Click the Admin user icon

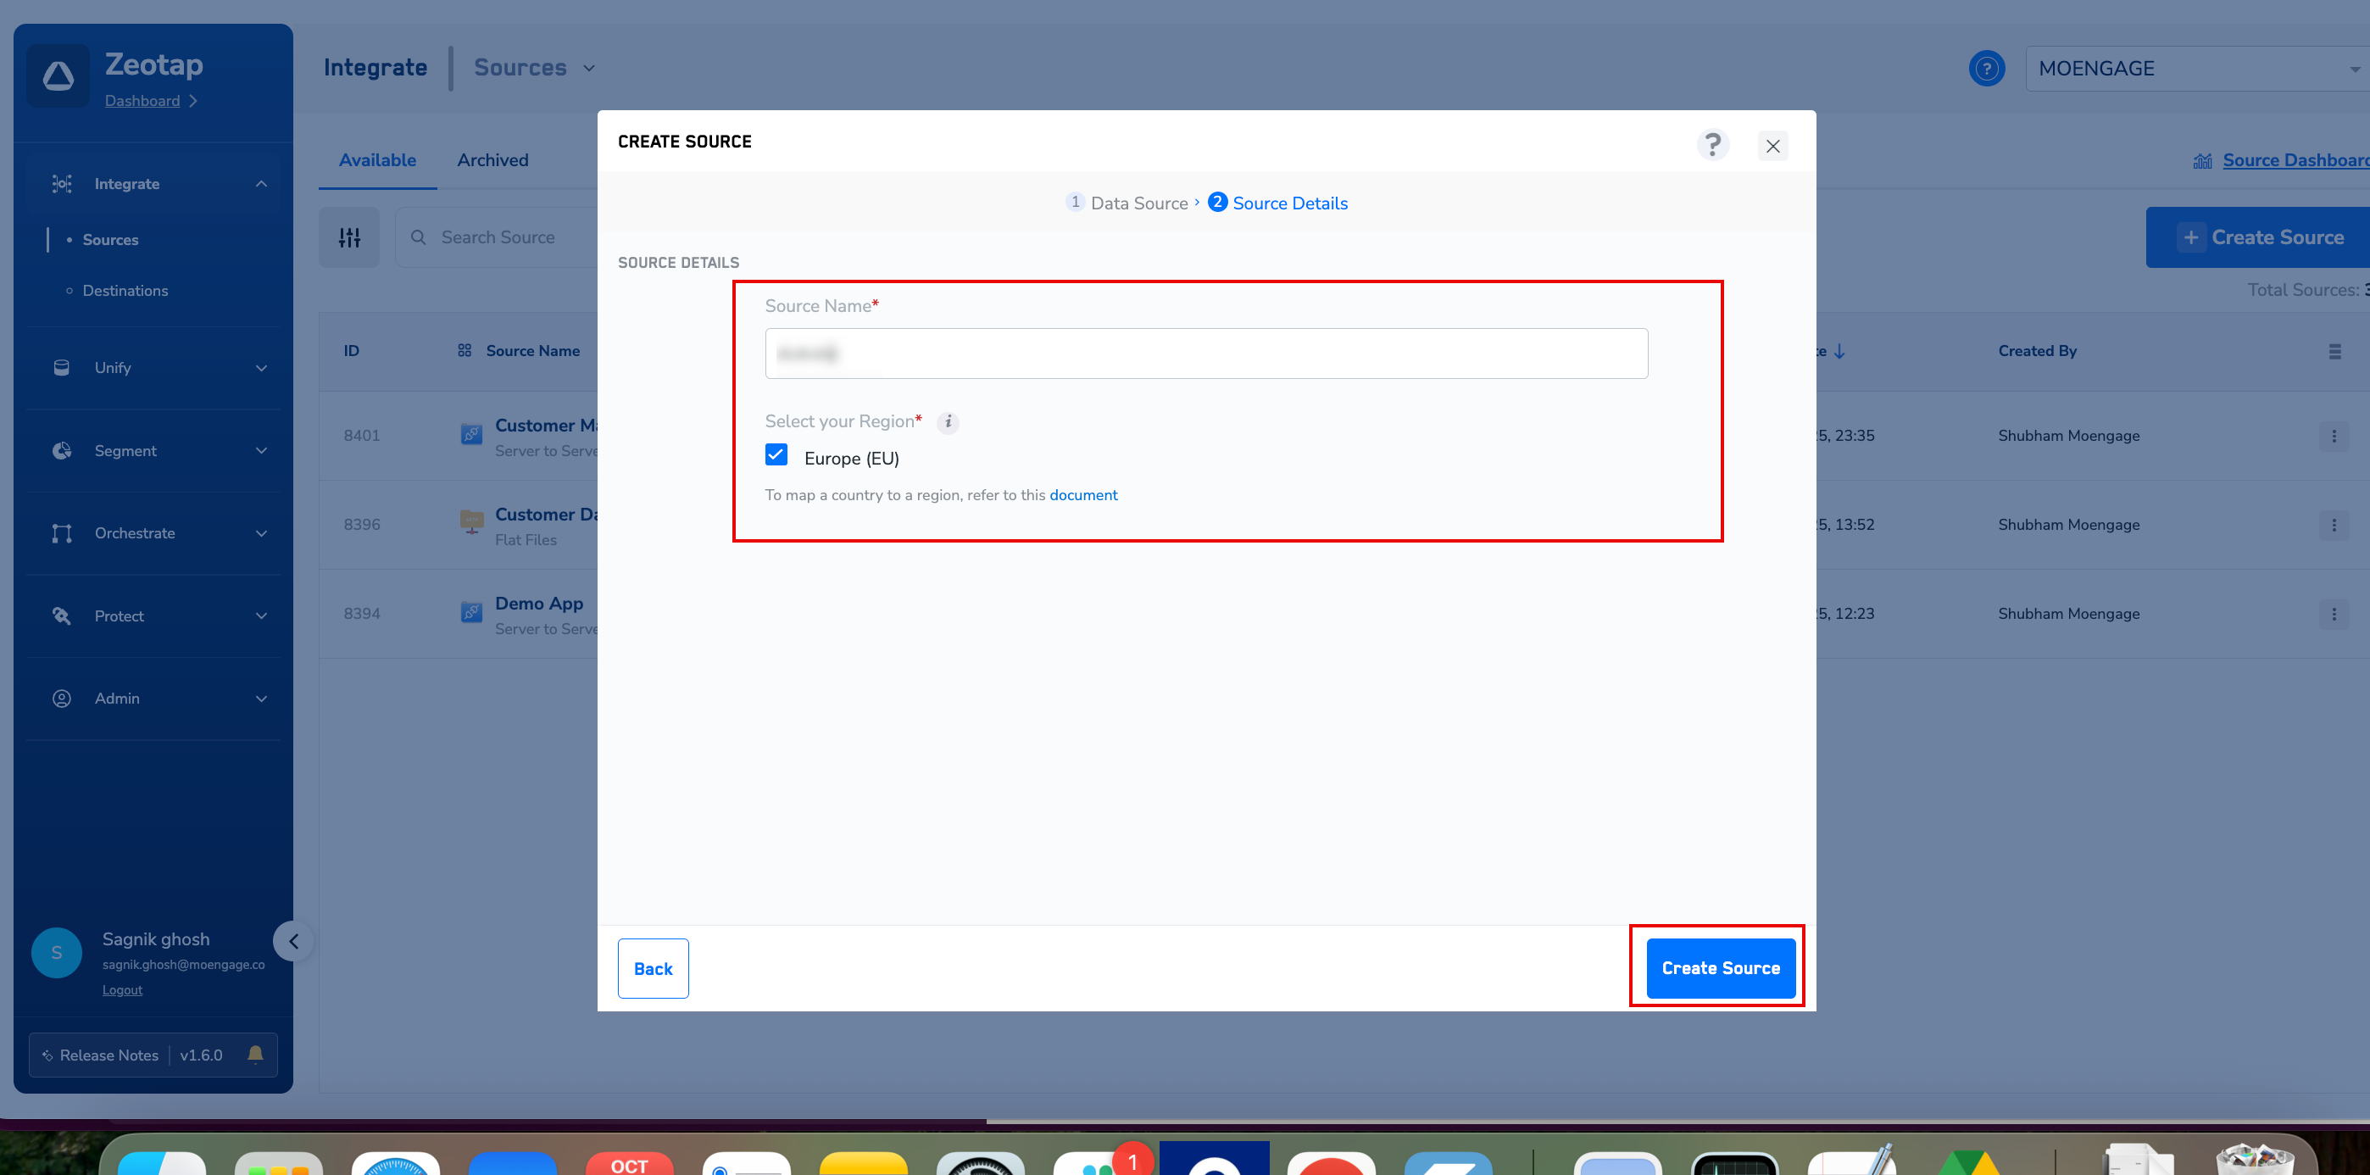tap(62, 699)
